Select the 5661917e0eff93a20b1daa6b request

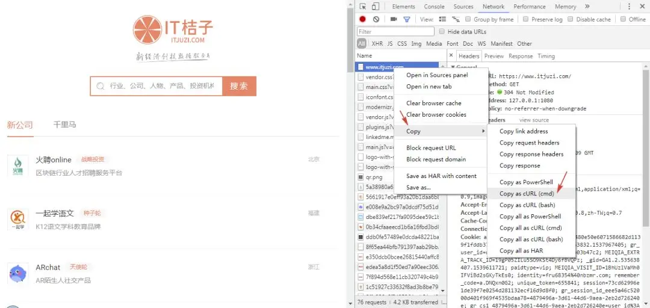tap(397, 197)
